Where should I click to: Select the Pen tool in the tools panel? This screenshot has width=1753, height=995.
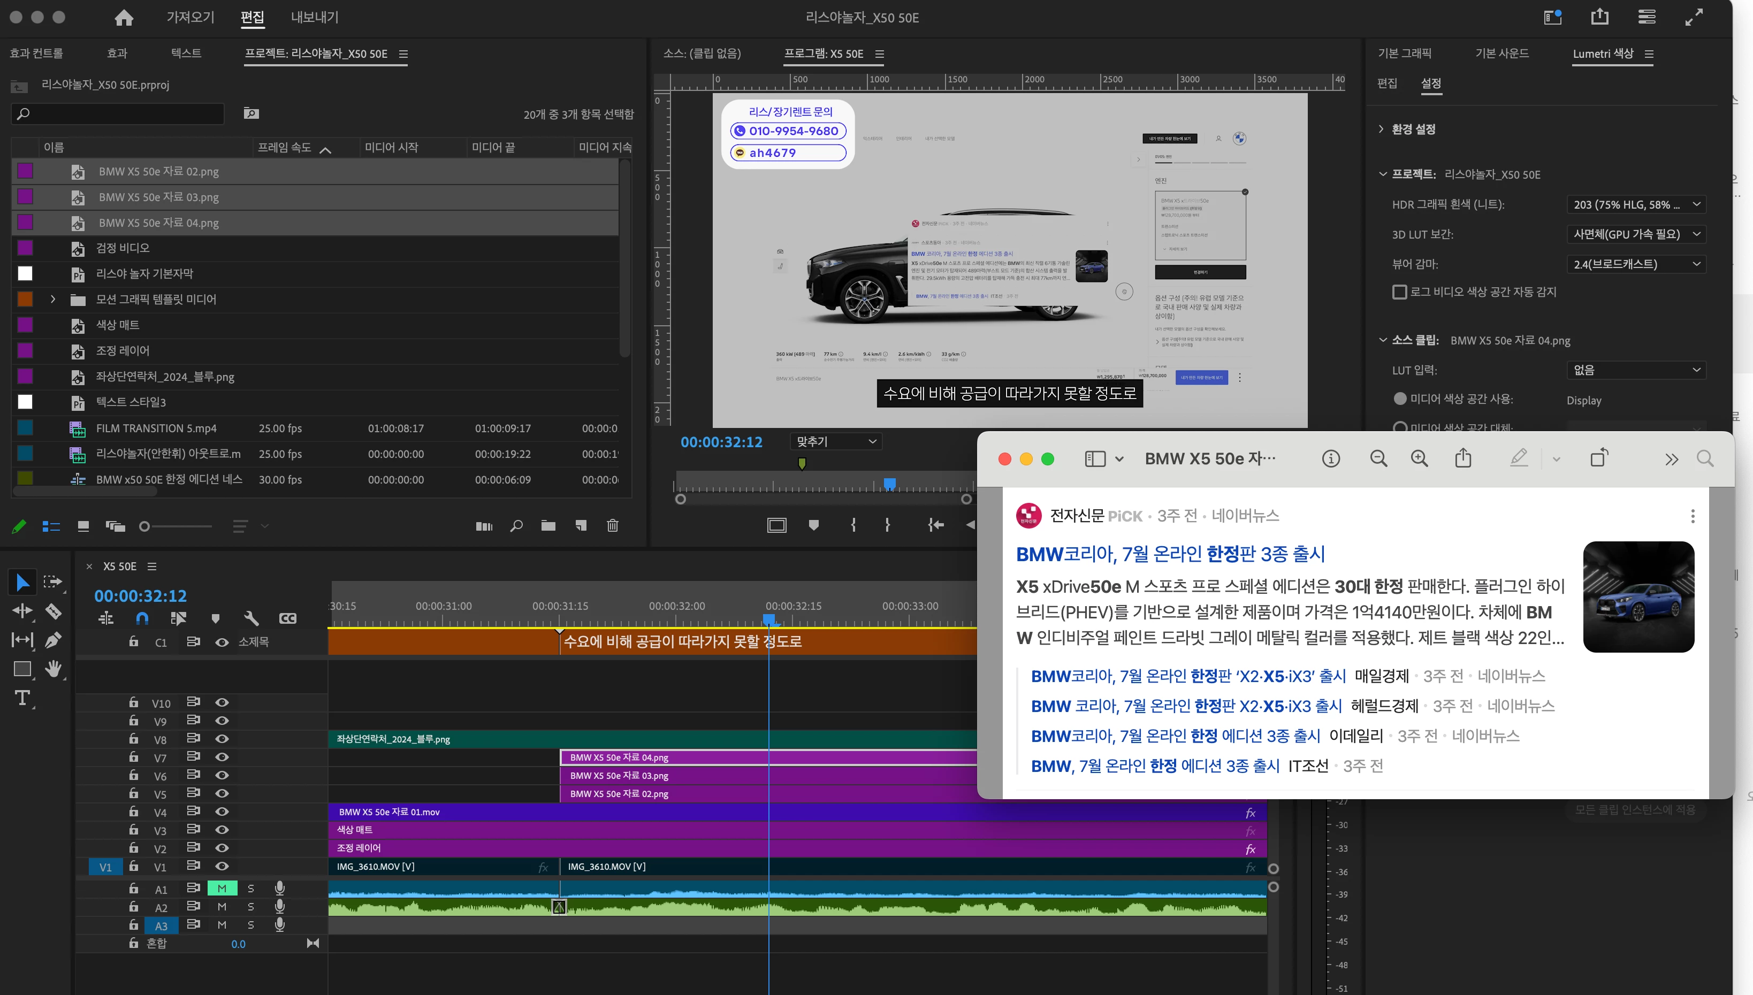[54, 640]
